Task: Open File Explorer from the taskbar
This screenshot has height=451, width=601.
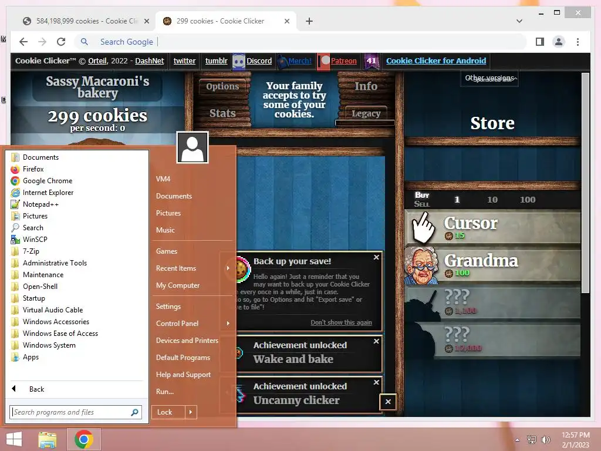Action: 48,439
